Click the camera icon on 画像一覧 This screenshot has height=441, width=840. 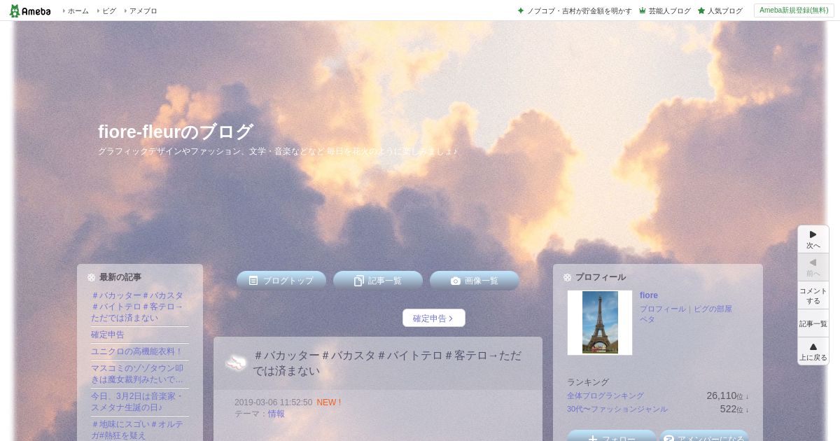coord(456,281)
